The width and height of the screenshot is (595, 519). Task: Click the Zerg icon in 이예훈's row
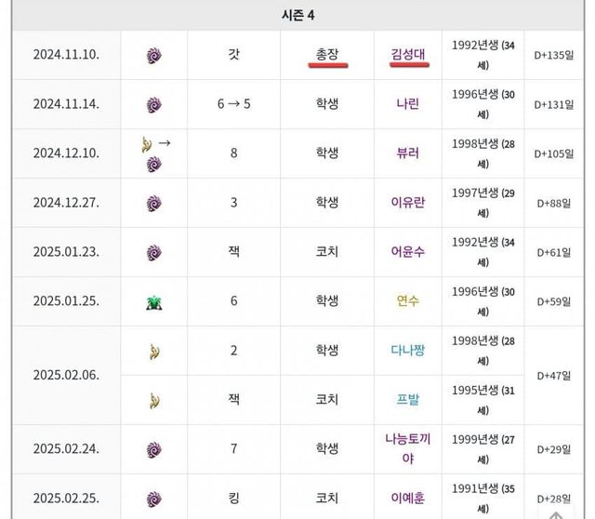(153, 498)
